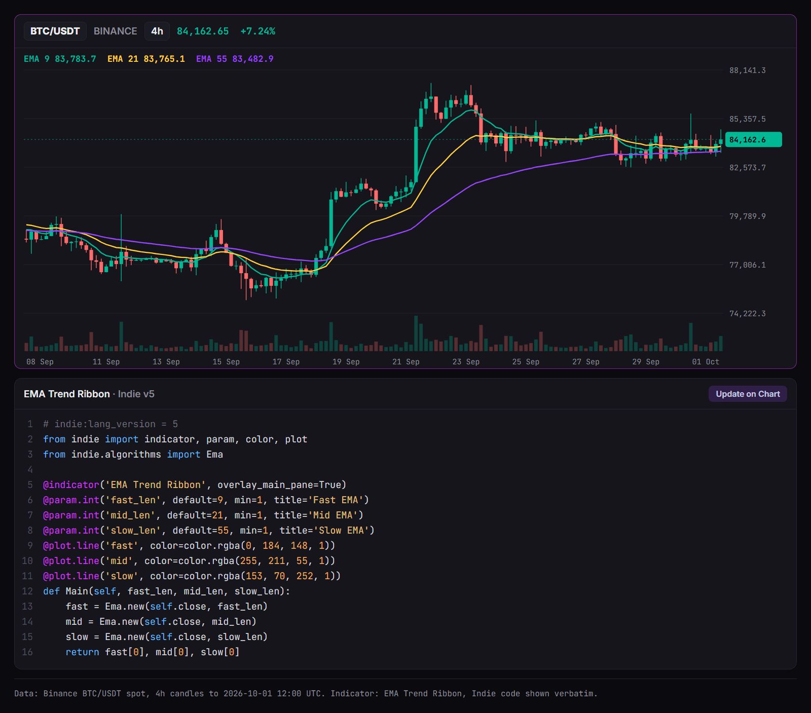Click the 79,789.9 price axis label

point(748,216)
